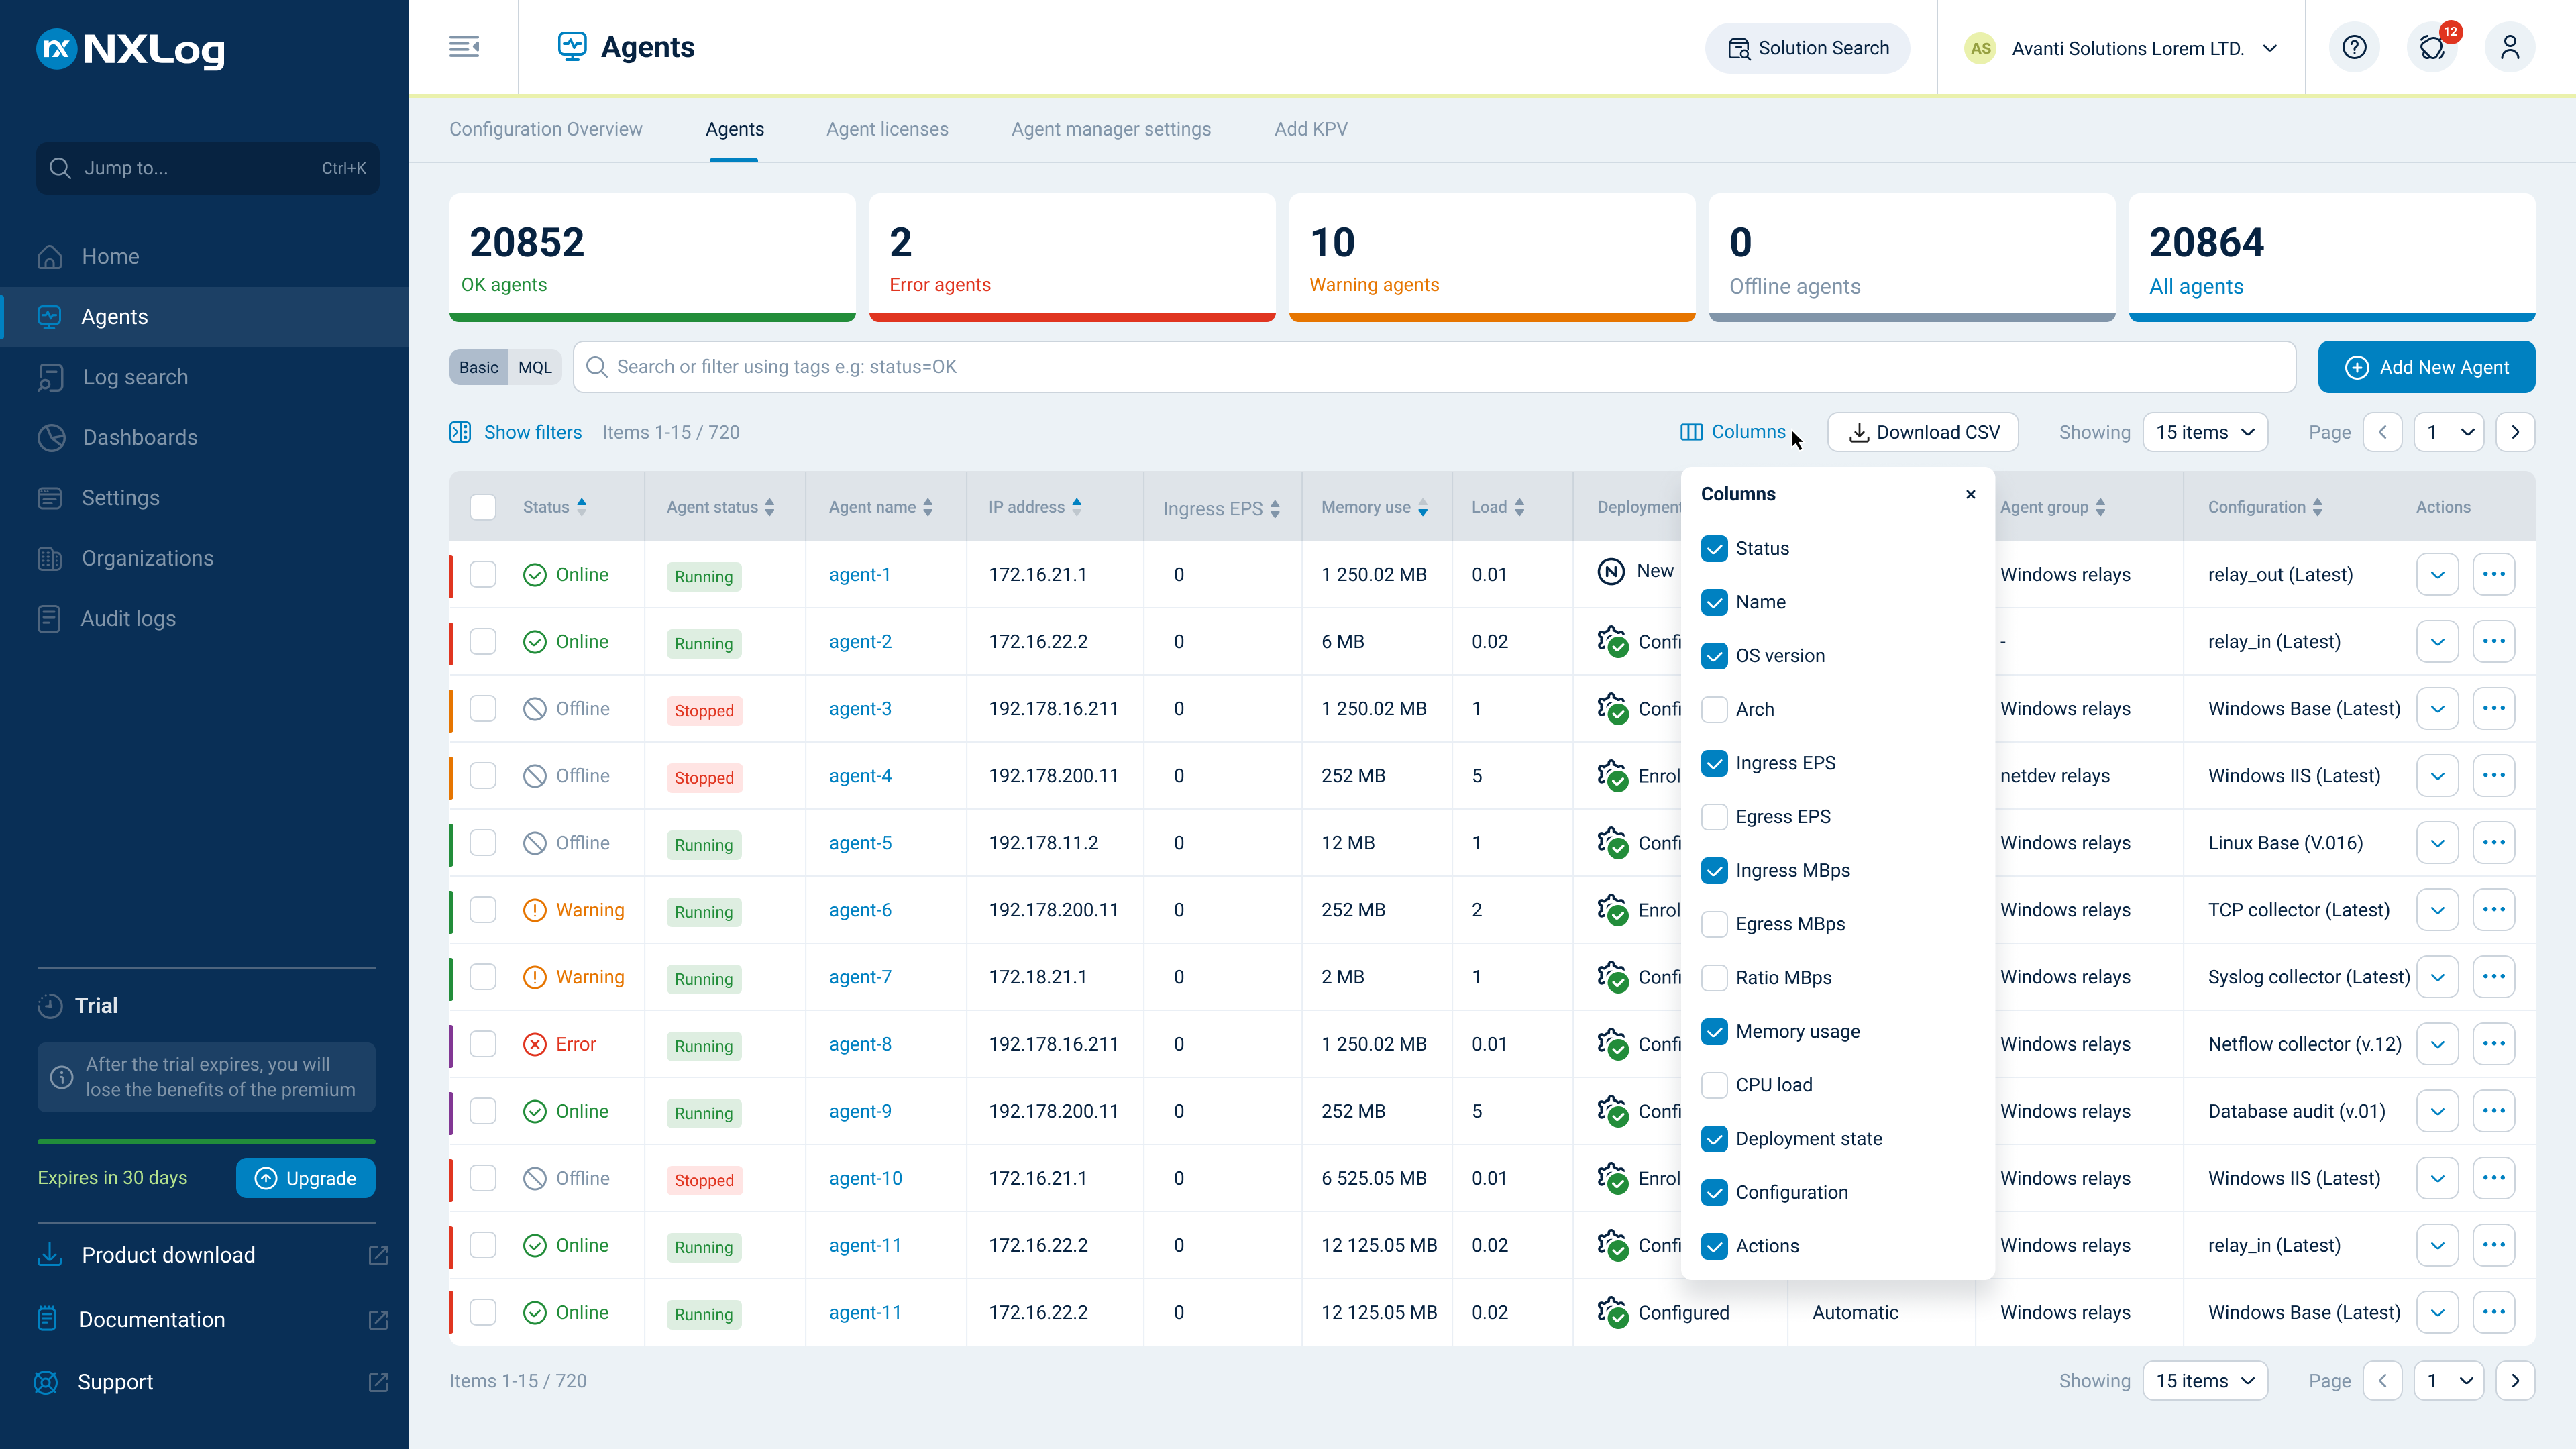Screen dimensions: 2576x1449
Task: Go to next page arrow
Action: tap(2516, 432)
